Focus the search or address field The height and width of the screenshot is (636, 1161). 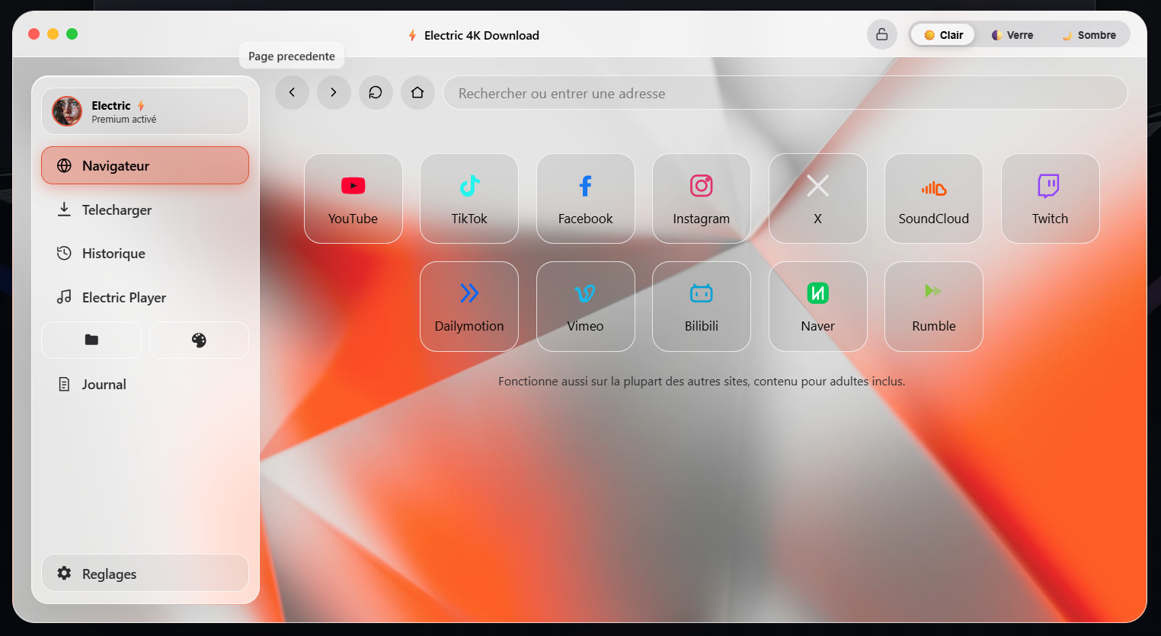coord(785,93)
